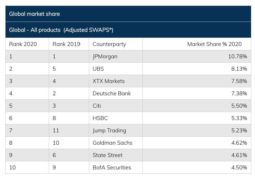Select the Jump Trading cell
Image resolution: width=255 pixels, height=178 pixels.
tap(109, 130)
